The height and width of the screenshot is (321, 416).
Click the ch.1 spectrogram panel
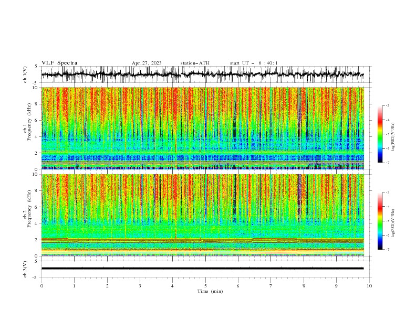click(202, 128)
